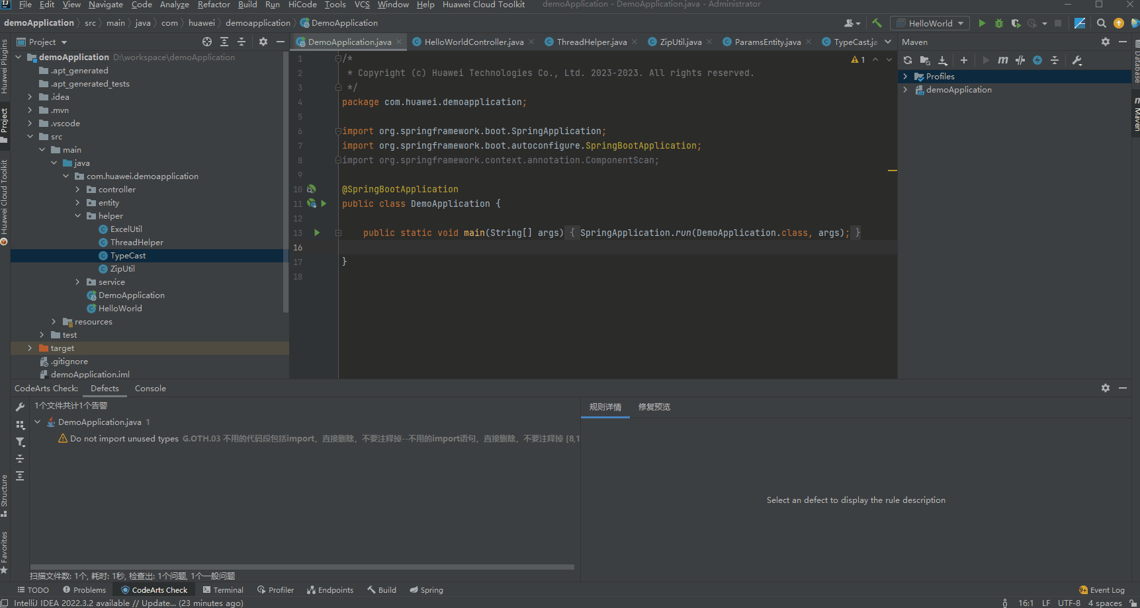Toggle Maven Offline Mode
This screenshot has width=1140, height=608.
[x=1020, y=60]
